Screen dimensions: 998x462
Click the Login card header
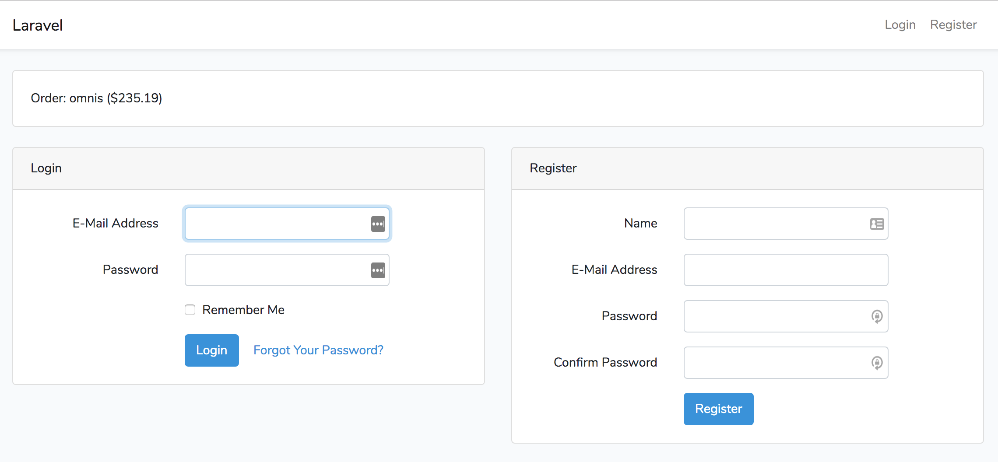tap(46, 168)
